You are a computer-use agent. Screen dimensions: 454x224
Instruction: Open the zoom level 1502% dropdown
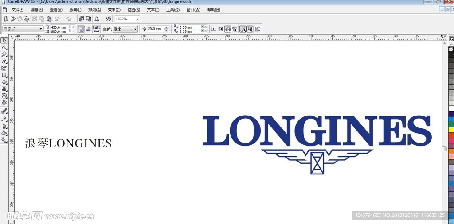tap(138, 19)
